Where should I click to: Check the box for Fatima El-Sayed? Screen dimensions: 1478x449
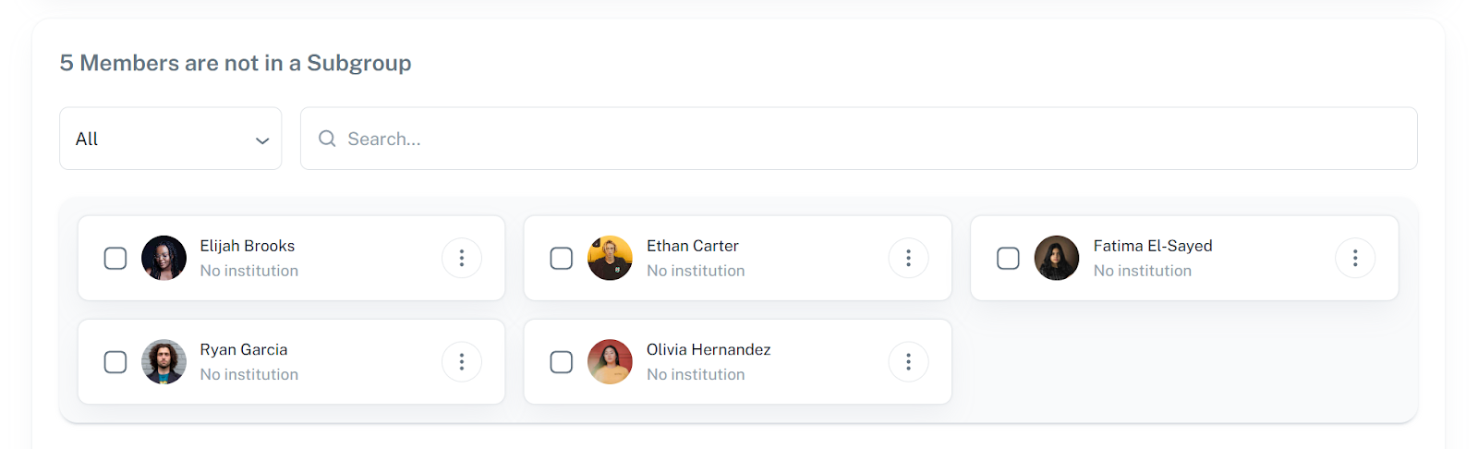[x=1008, y=259]
